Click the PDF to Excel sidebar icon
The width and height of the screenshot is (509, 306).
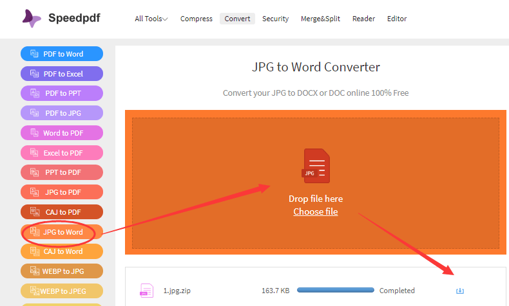point(34,73)
